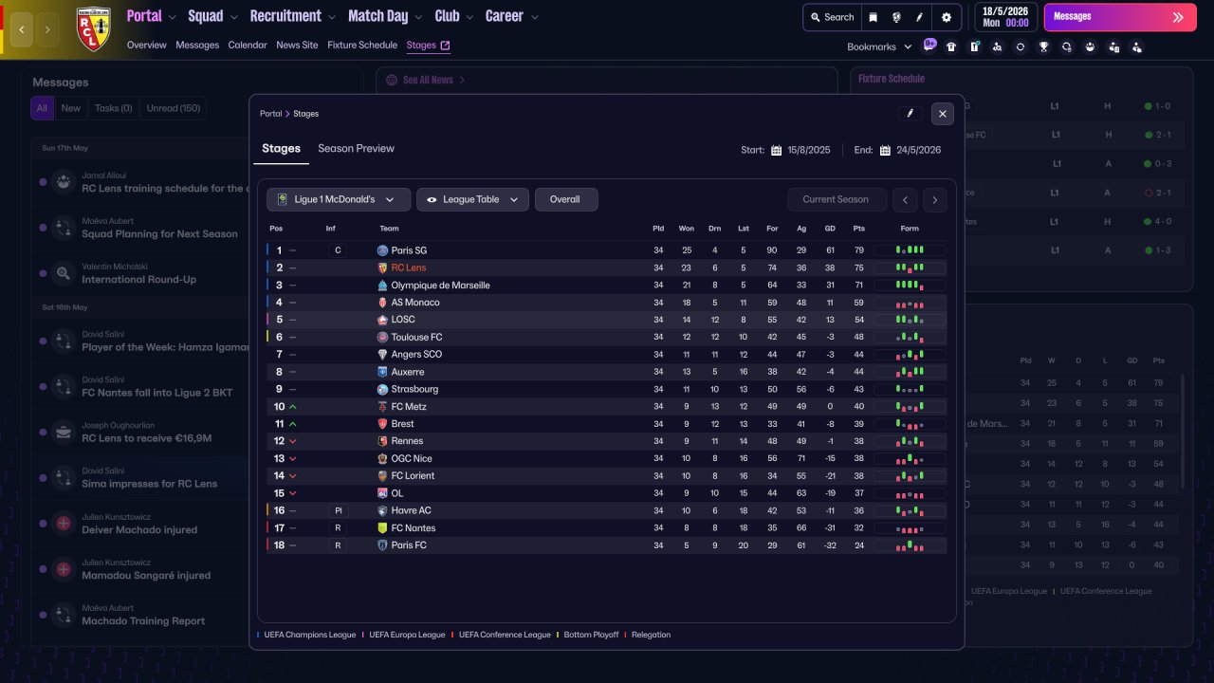Click the Havre AC club crest
Viewport: 1214px width, 683px height.
(382, 510)
